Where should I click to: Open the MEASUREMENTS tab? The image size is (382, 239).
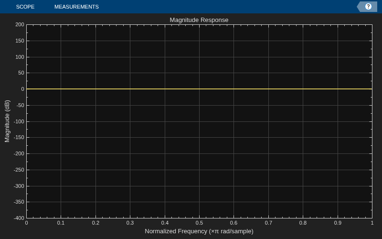tap(76, 7)
